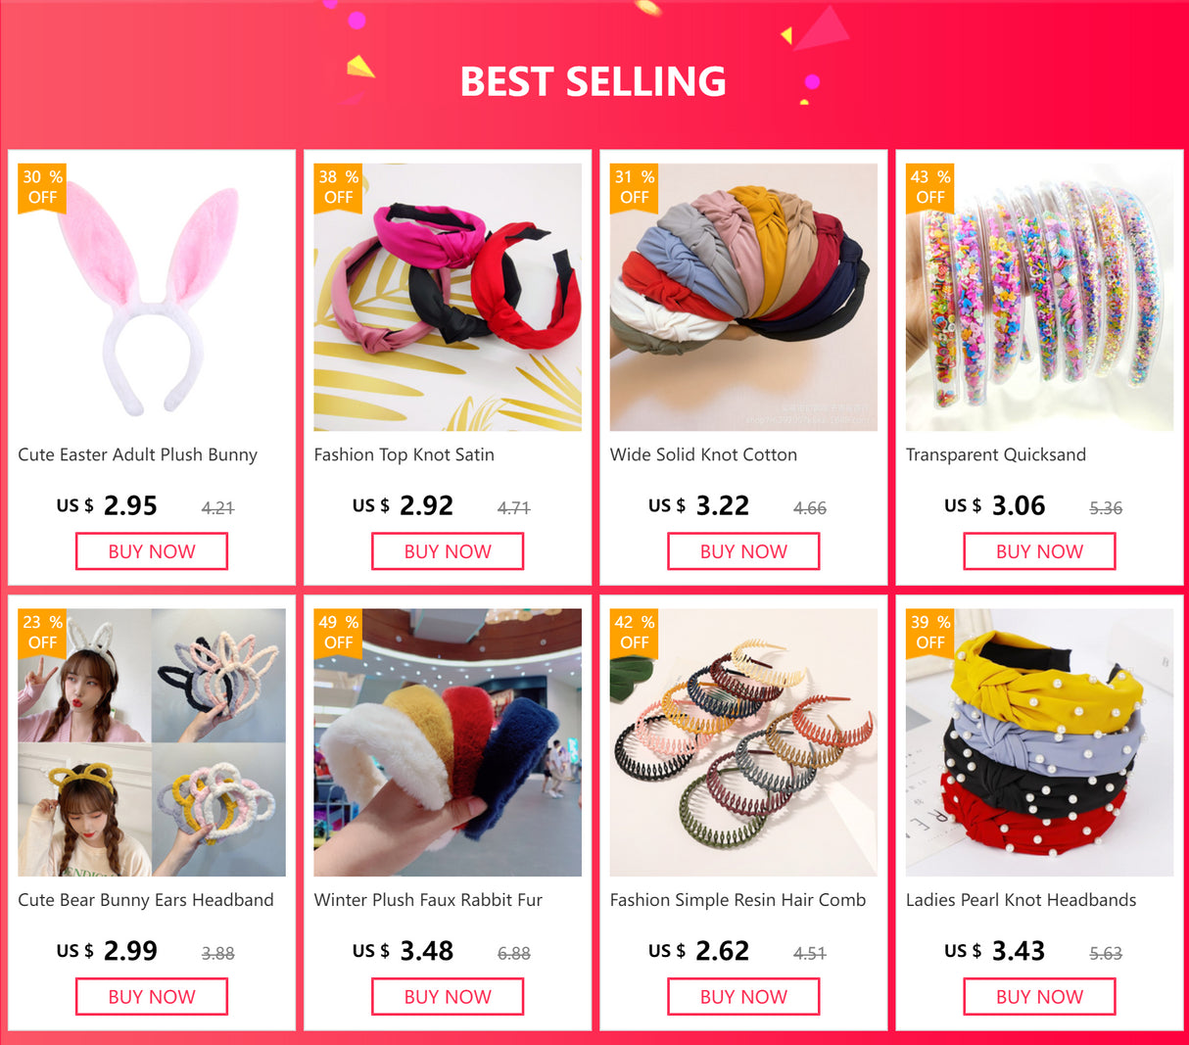Open the resin hair comb product image
Image resolution: width=1189 pixels, height=1045 pixels.
tap(743, 742)
